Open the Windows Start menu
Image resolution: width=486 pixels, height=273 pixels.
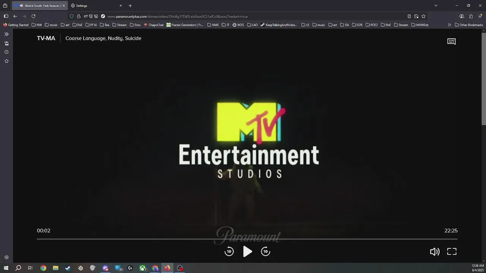6,268
